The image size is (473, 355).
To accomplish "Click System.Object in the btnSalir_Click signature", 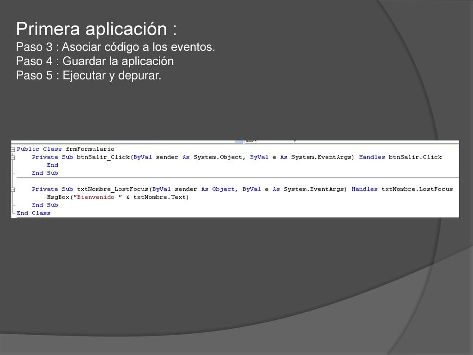I will [218, 157].
